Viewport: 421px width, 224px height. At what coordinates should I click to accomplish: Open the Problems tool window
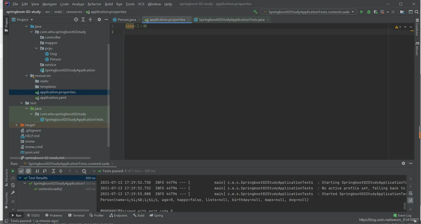[54, 215]
